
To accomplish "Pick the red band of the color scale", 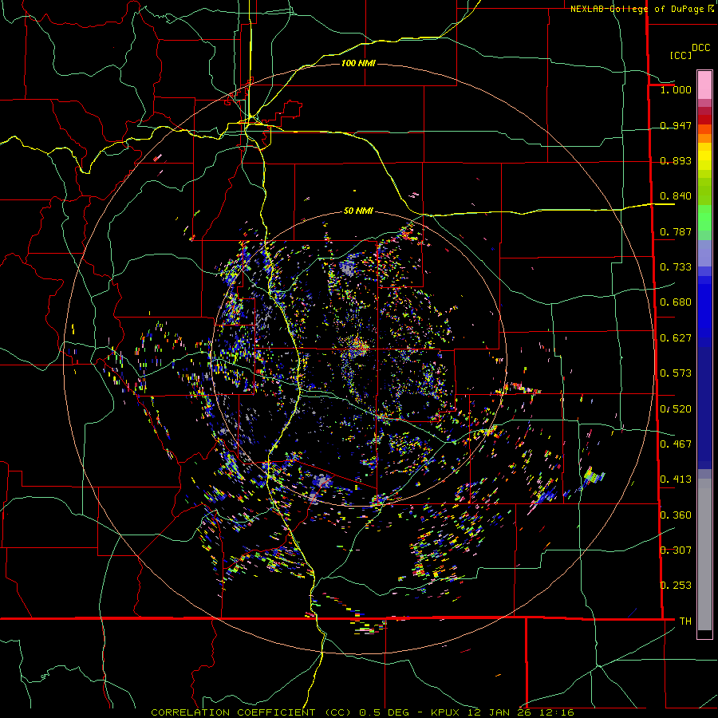I will coord(704,119).
